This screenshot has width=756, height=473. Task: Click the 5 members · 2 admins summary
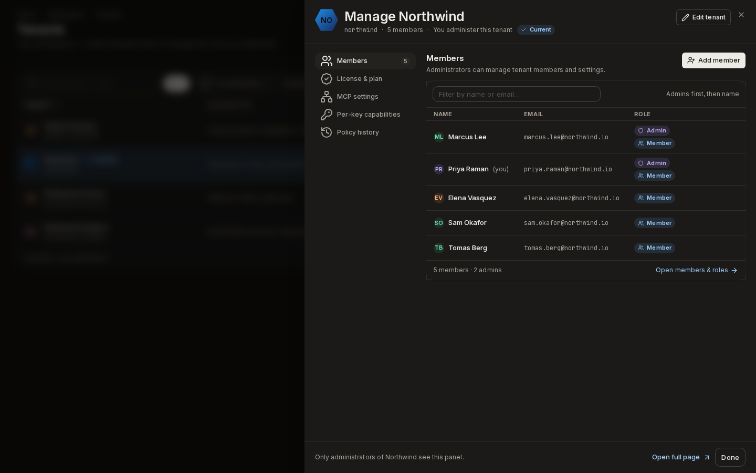(468, 270)
